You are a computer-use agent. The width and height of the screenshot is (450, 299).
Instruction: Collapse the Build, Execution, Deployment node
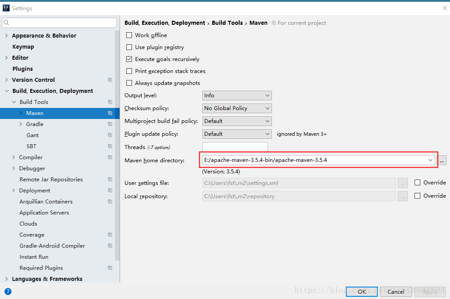(x=7, y=91)
